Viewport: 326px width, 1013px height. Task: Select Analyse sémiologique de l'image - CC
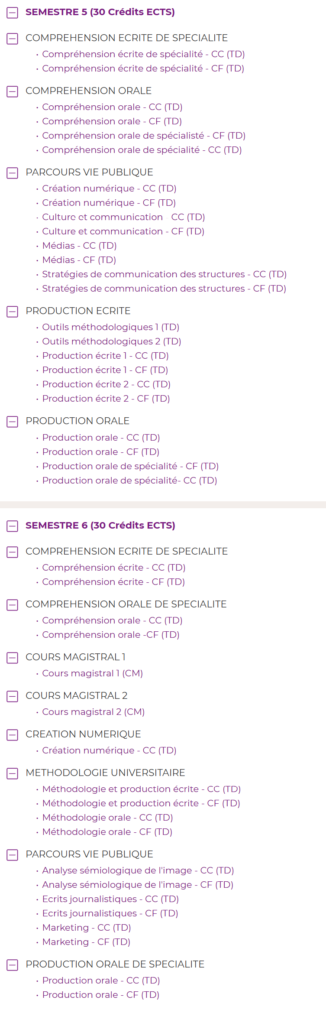[x=138, y=870]
